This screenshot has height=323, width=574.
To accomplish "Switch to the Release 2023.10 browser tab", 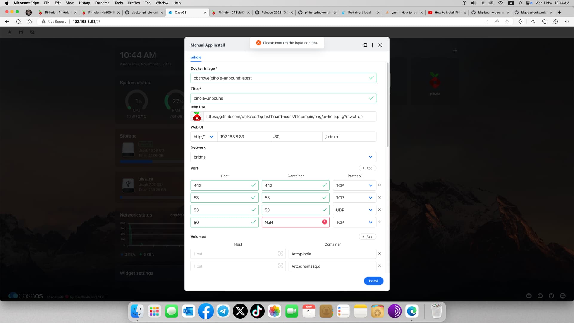I will coord(274,13).
